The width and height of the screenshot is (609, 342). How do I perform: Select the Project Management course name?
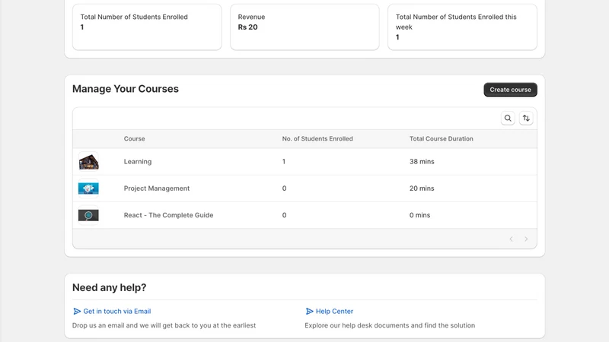click(157, 188)
